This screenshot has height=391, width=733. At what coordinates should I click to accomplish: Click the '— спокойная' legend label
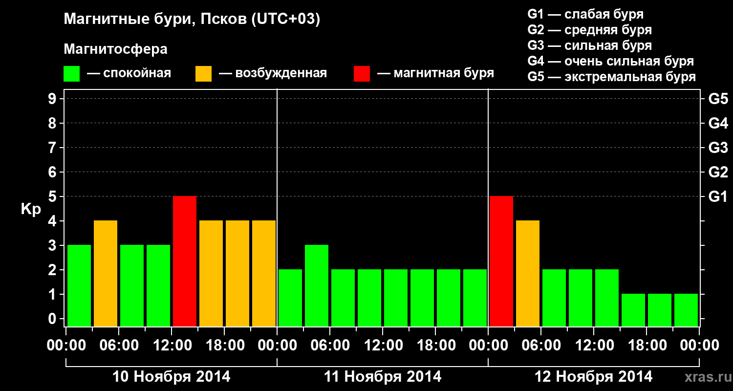[x=129, y=74]
